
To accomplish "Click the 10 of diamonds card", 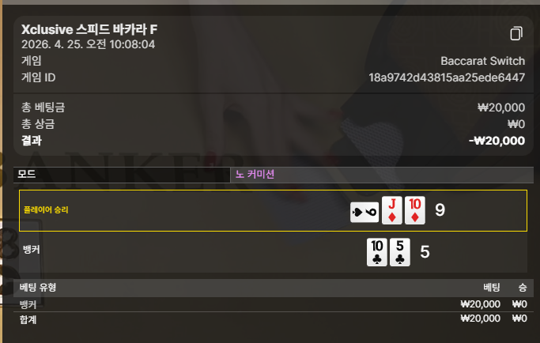I will point(415,210).
